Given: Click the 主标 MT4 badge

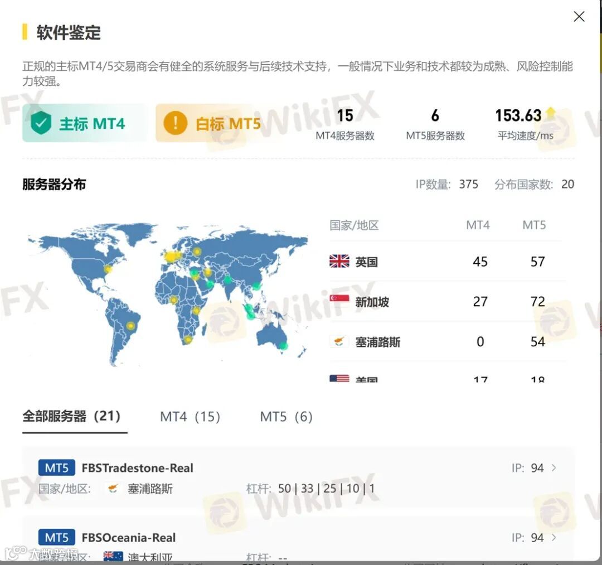Looking at the screenshot, I should [85, 123].
